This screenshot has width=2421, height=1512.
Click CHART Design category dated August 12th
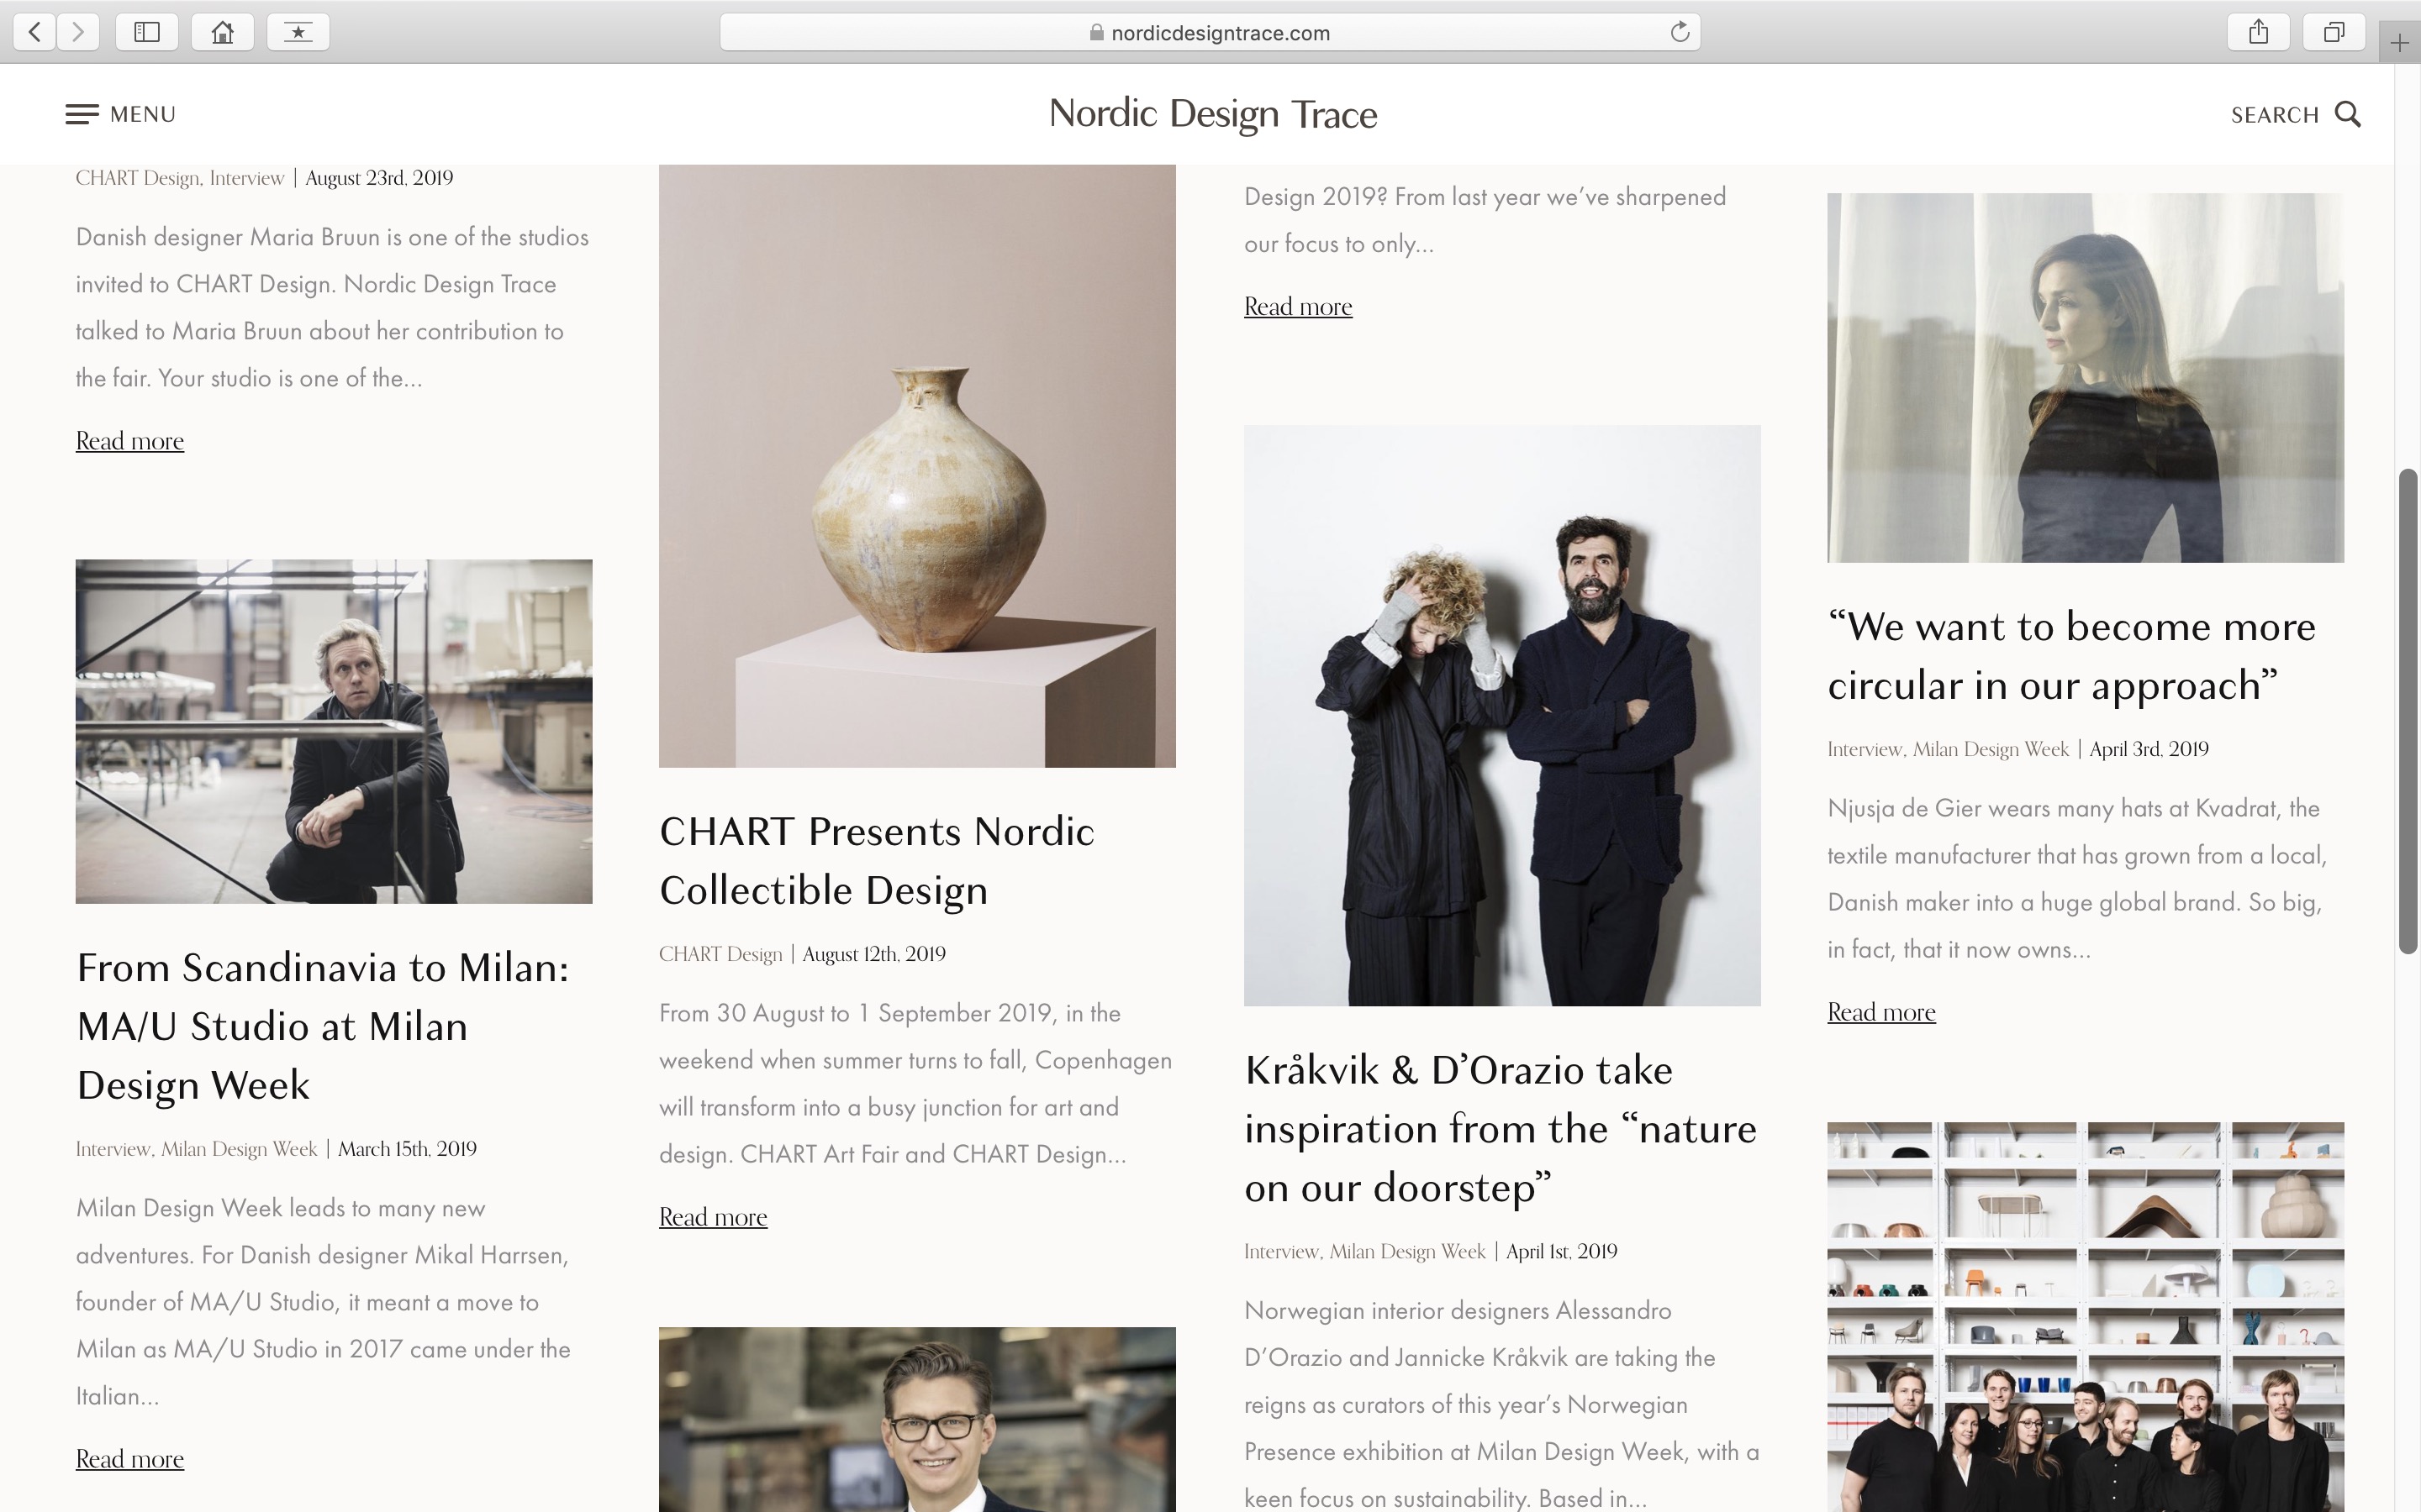(720, 954)
